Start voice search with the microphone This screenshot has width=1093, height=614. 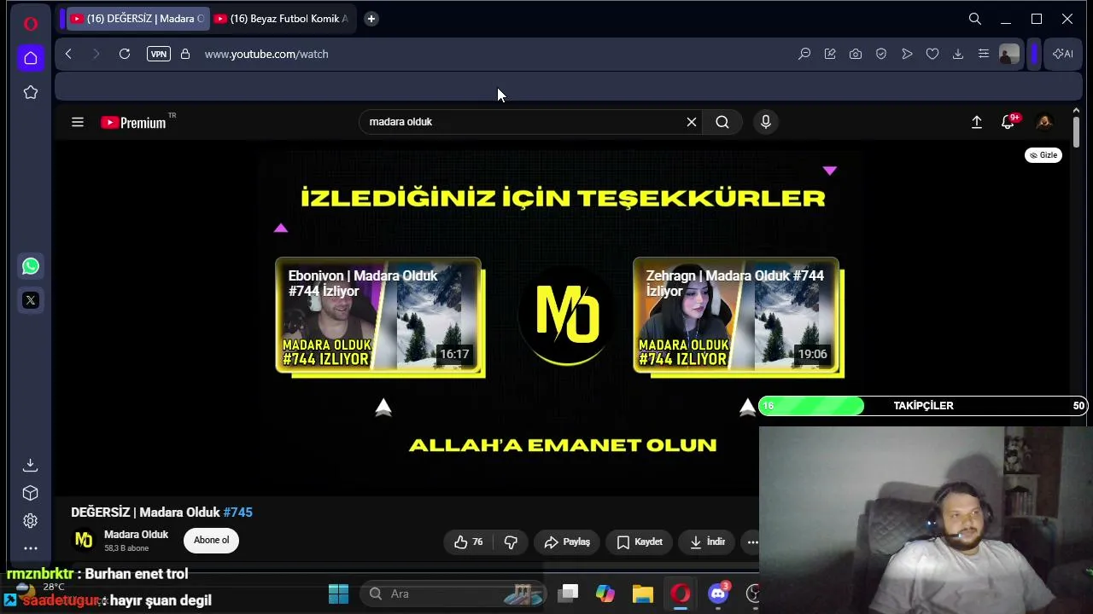766,122
